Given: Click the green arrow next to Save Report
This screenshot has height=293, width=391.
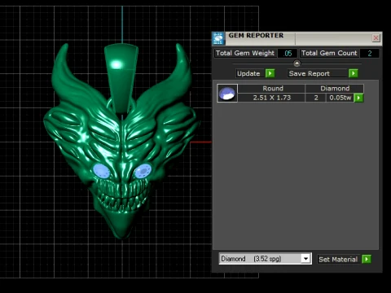Looking at the screenshot, I should [354, 73].
